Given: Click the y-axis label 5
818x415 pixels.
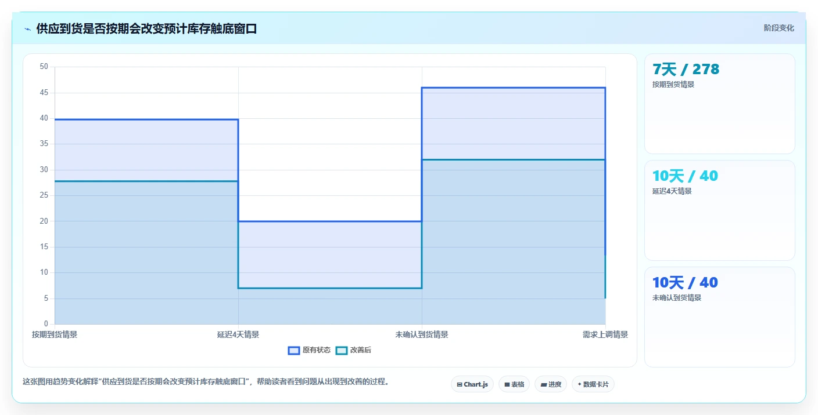Looking at the screenshot, I should click(46, 298).
